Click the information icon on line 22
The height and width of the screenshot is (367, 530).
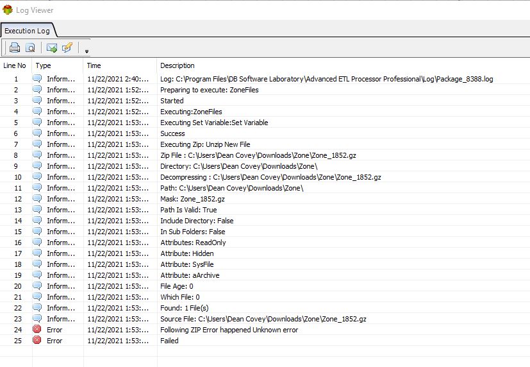[37, 307]
